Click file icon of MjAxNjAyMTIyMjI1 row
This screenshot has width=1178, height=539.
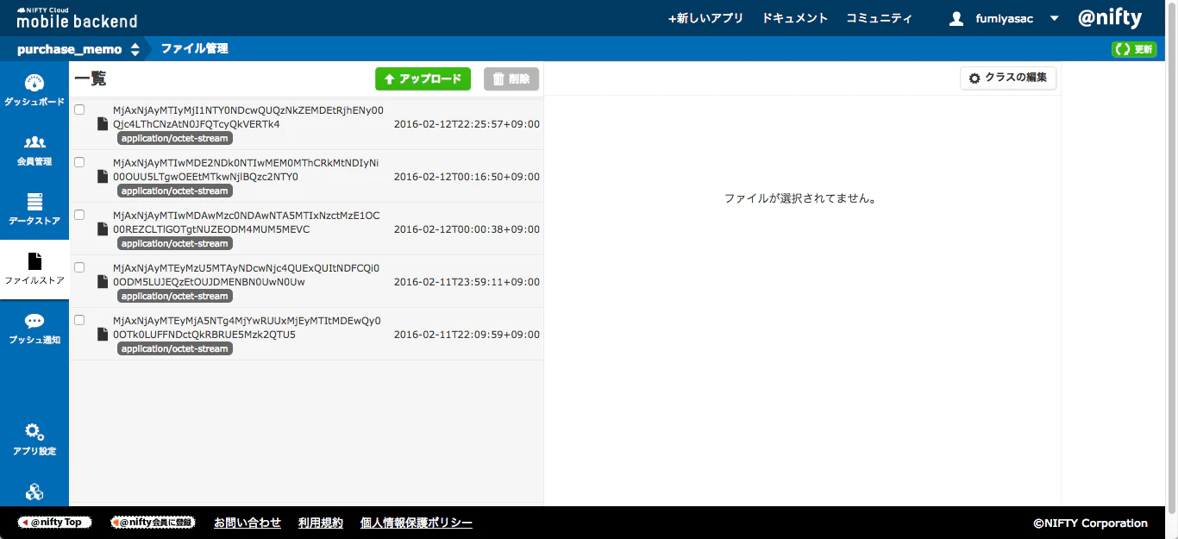tap(103, 124)
